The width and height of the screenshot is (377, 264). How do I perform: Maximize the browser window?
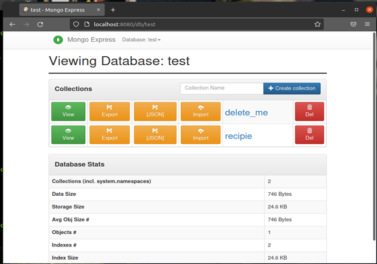click(x=356, y=10)
